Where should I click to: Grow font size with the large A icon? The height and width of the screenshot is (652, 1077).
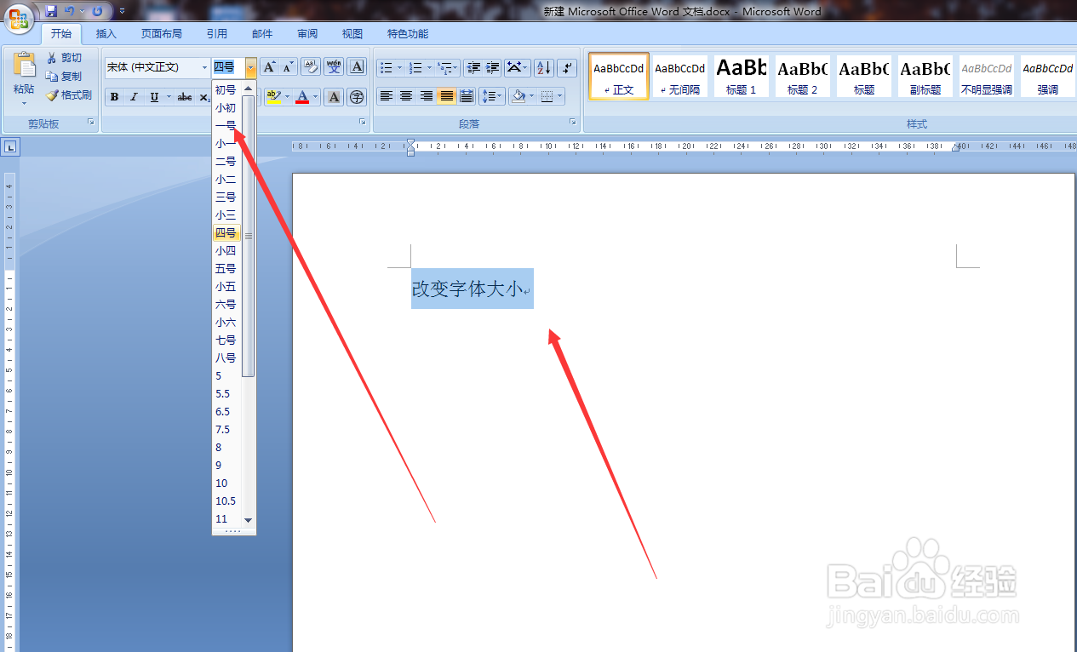click(269, 67)
